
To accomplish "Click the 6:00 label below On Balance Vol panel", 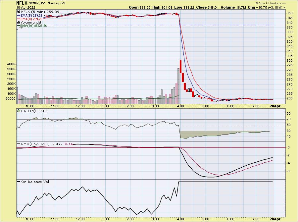I will 231,219.
